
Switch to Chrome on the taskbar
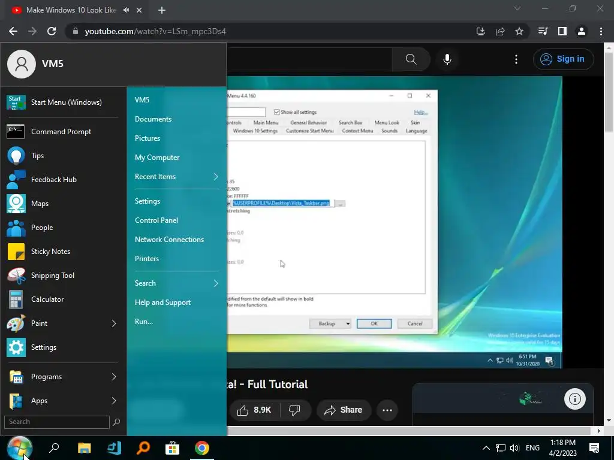(x=201, y=448)
